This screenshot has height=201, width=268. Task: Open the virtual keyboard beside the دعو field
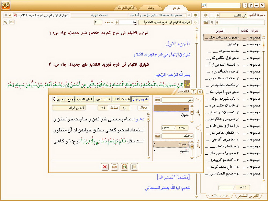point(158,100)
